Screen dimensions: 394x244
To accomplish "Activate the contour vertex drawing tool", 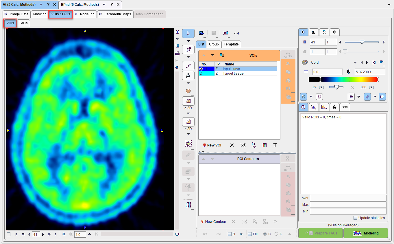I will click(188, 49).
